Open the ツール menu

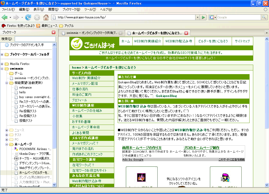(x=90, y=9)
